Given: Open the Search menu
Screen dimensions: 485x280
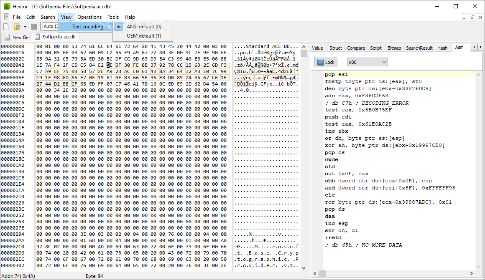Looking at the screenshot, I should click(48, 17).
